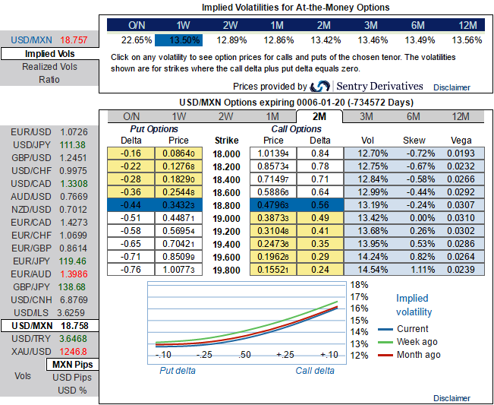Select USD/JPY in the currency list
This screenshot has height=405, width=494.
pos(30,145)
